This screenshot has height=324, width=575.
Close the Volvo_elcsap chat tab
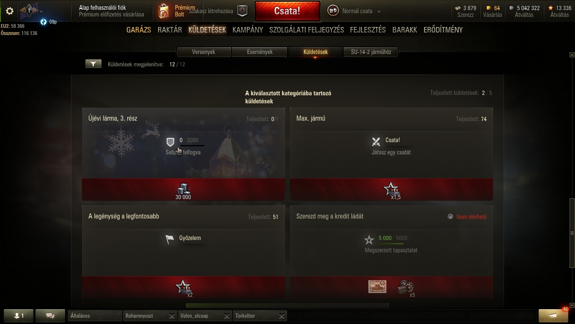click(x=227, y=316)
